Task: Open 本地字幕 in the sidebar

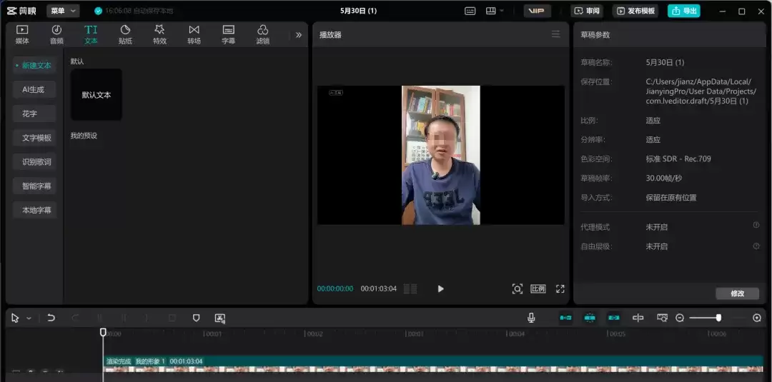Action: point(34,210)
